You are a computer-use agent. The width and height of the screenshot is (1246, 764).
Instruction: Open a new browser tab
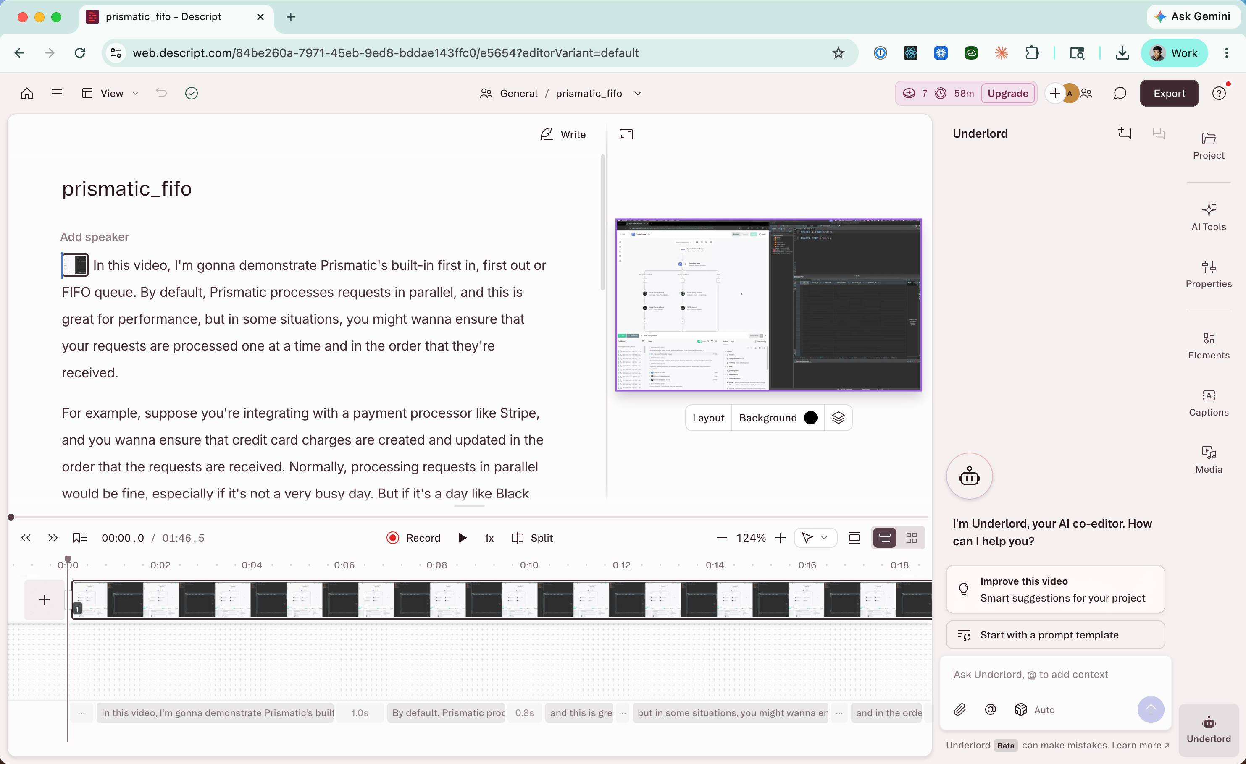[290, 17]
